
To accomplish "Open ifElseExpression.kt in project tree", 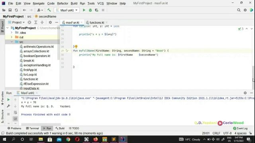I will tap(34, 84).
